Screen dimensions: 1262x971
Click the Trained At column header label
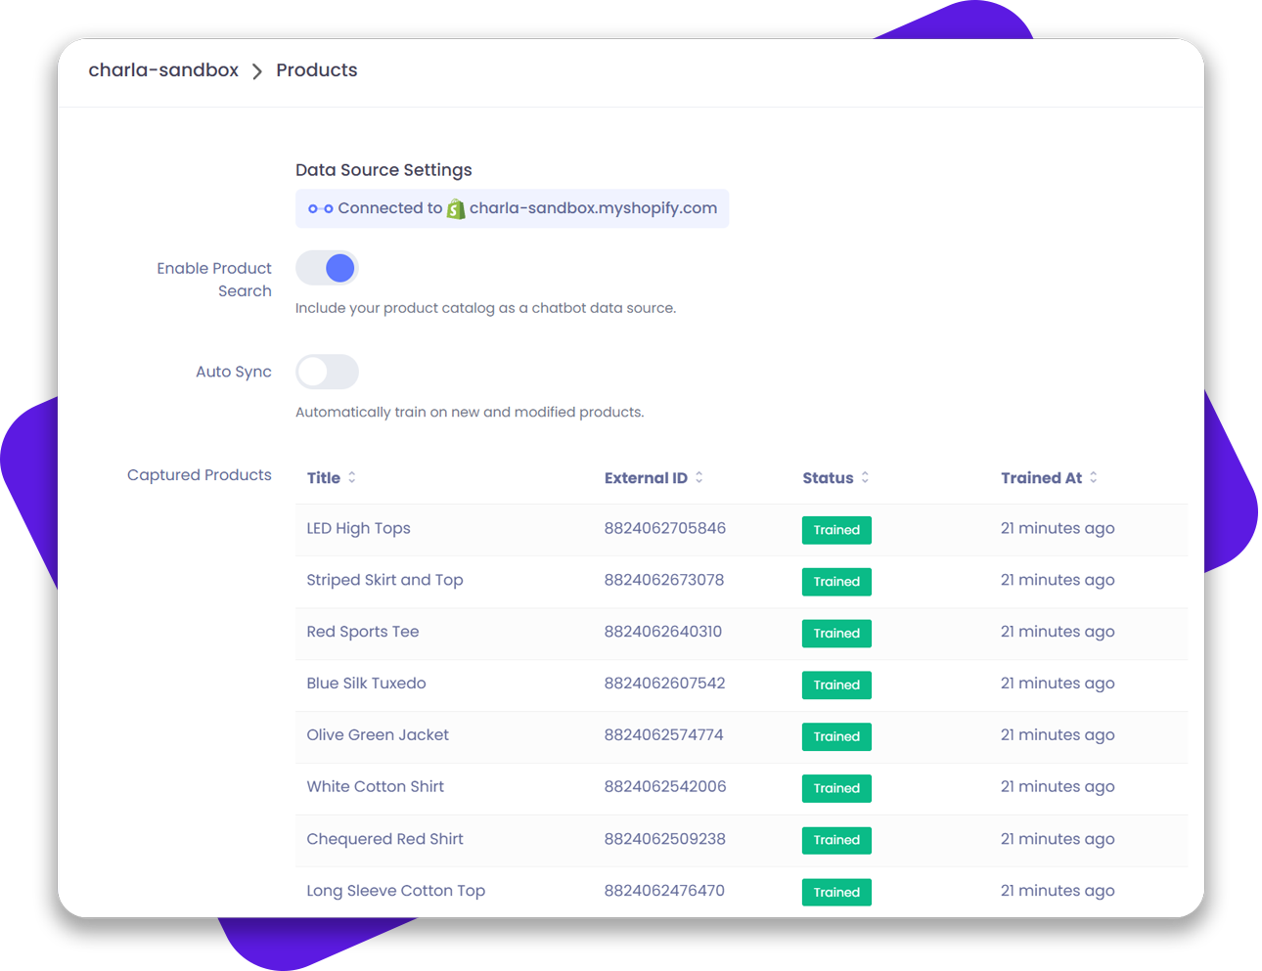click(x=1041, y=478)
